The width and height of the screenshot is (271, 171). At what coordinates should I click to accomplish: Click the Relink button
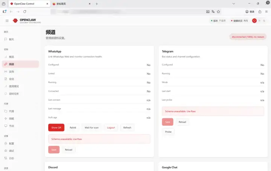pyautogui.click(x=73, y=127)
